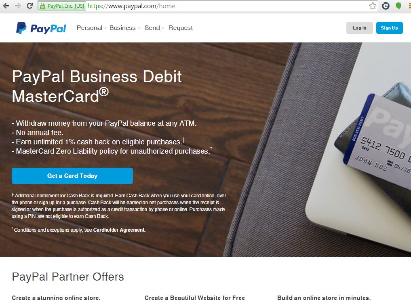Image resolution: width=411 pixels, height=300 pixels.
Task: Open Build an online store in minutes offer
Action: point(324,298)
